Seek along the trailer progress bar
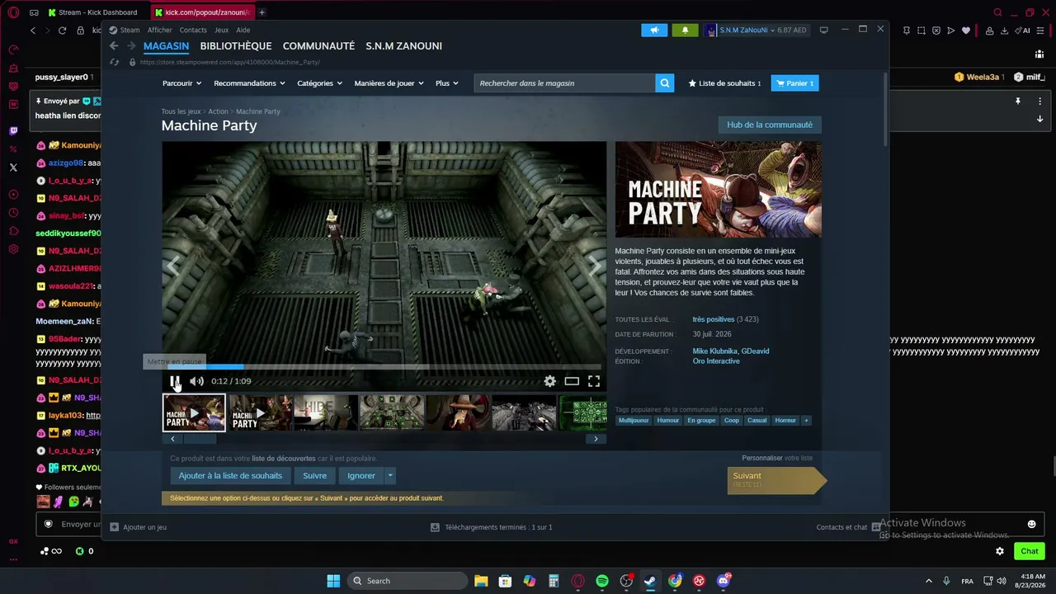 [x=384, y=367]
